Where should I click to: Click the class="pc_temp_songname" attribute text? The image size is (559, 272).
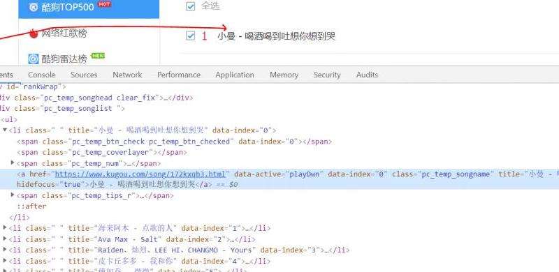point(443,174)
